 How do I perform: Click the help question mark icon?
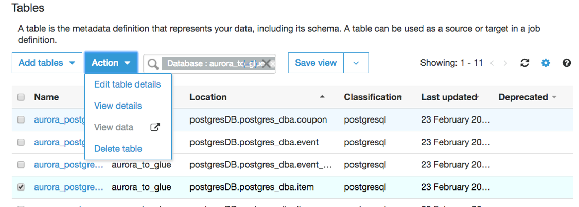coord(567,63)
